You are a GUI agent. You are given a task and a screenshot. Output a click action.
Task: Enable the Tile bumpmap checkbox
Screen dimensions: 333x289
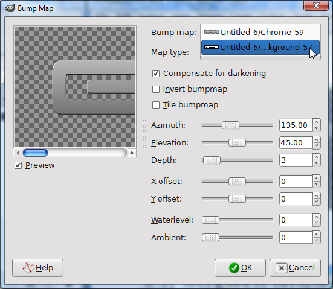click(x=156, y=105)
